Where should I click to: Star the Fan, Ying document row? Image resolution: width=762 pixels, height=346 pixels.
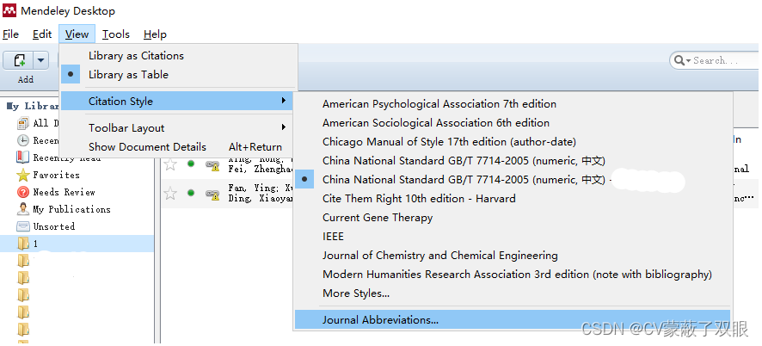click(170, 195)
